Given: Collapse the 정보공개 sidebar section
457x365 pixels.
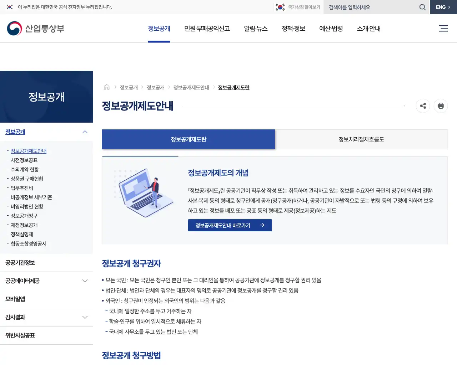Looking at the screenshot, I should pos(85,132).
